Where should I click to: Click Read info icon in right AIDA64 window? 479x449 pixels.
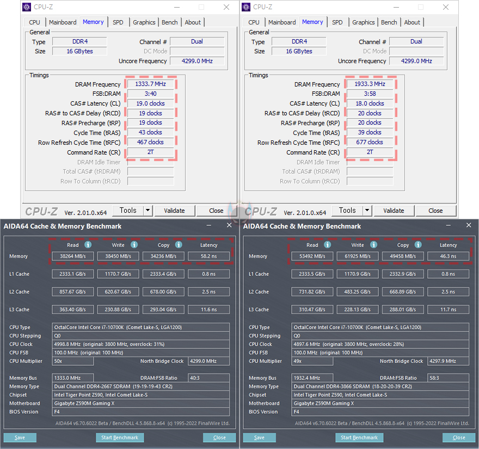coord(328,245)
